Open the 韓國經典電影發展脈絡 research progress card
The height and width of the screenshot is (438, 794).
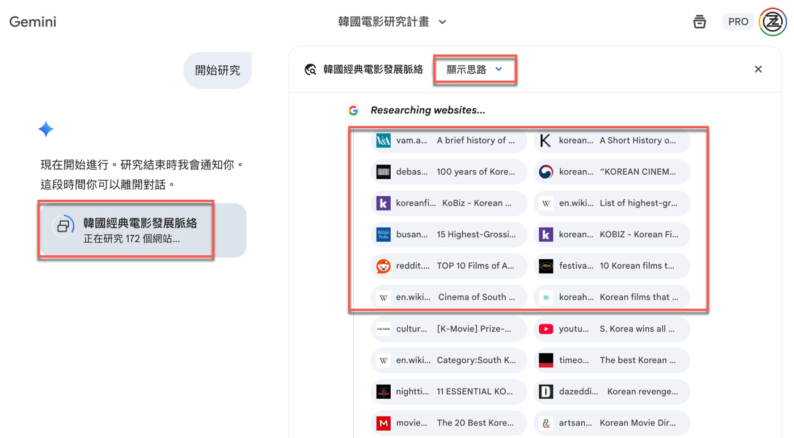coord(126,229)
